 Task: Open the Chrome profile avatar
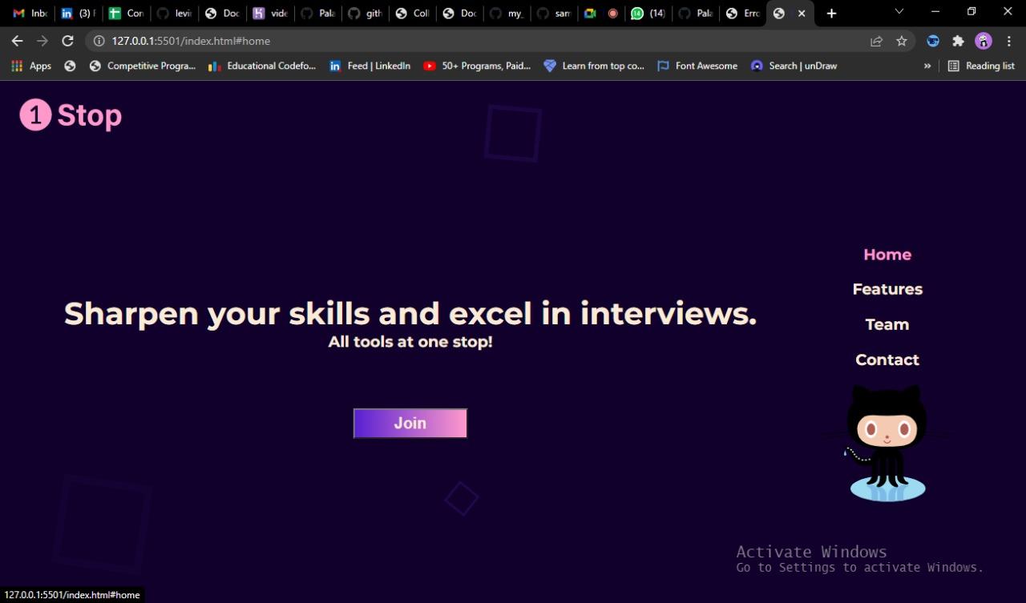click(984, 41)
